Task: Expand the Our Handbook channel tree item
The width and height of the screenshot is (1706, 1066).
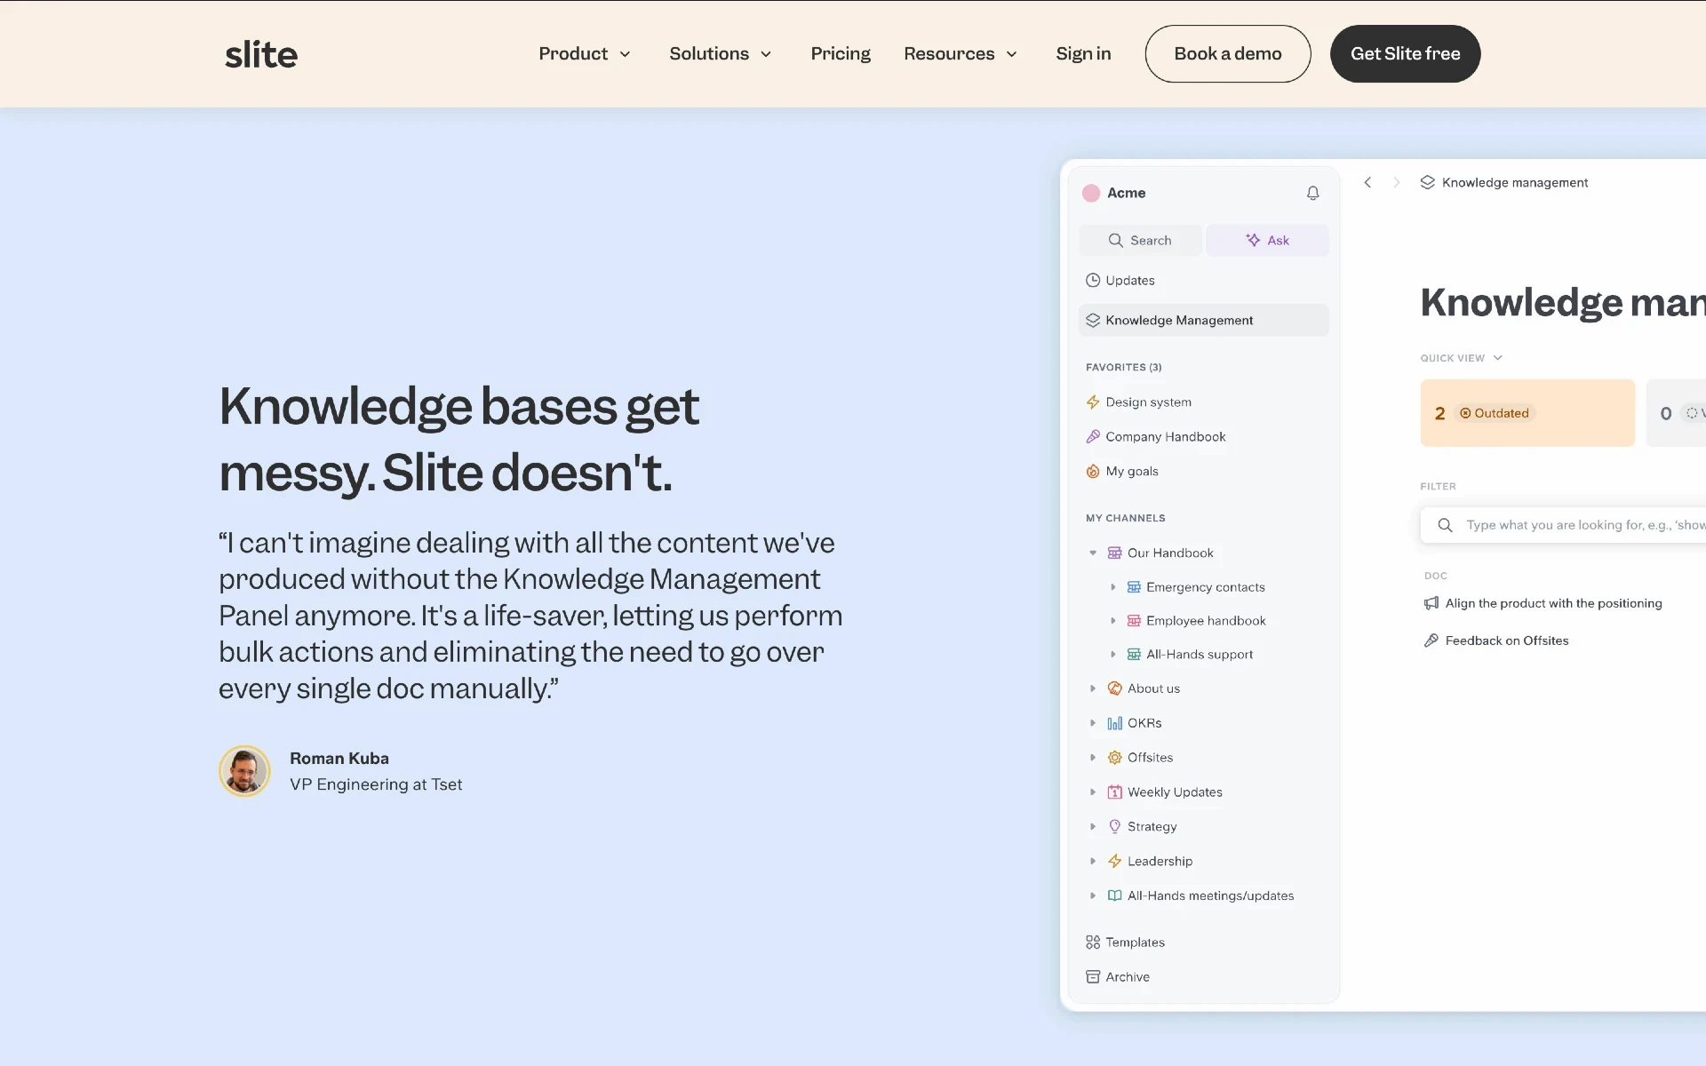Action: pyautogui.click(x=1092, y=552)
